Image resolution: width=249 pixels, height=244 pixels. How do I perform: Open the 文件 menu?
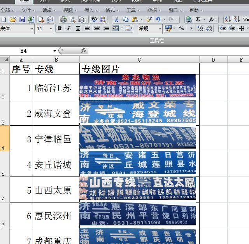coord(28,10)
